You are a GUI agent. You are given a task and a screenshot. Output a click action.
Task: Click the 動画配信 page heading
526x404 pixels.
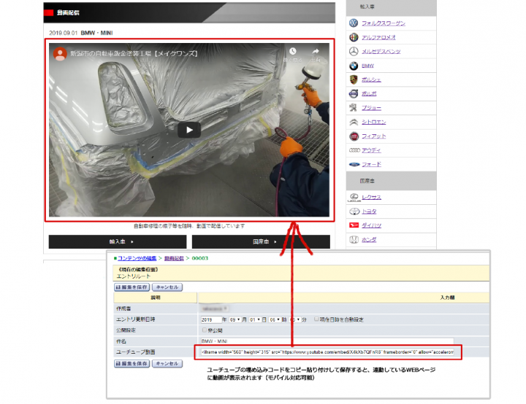(x=68, y=12)
